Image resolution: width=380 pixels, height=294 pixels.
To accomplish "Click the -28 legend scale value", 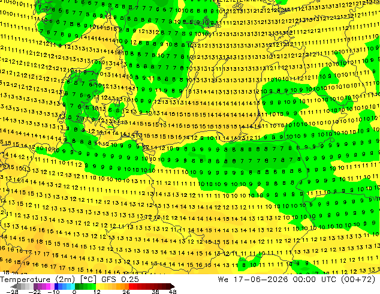I will tap(12, 292).
